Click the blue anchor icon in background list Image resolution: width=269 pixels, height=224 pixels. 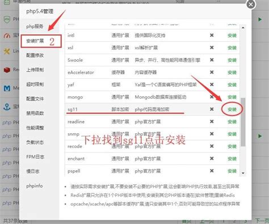pyautogui.click(x=7, y=107)
